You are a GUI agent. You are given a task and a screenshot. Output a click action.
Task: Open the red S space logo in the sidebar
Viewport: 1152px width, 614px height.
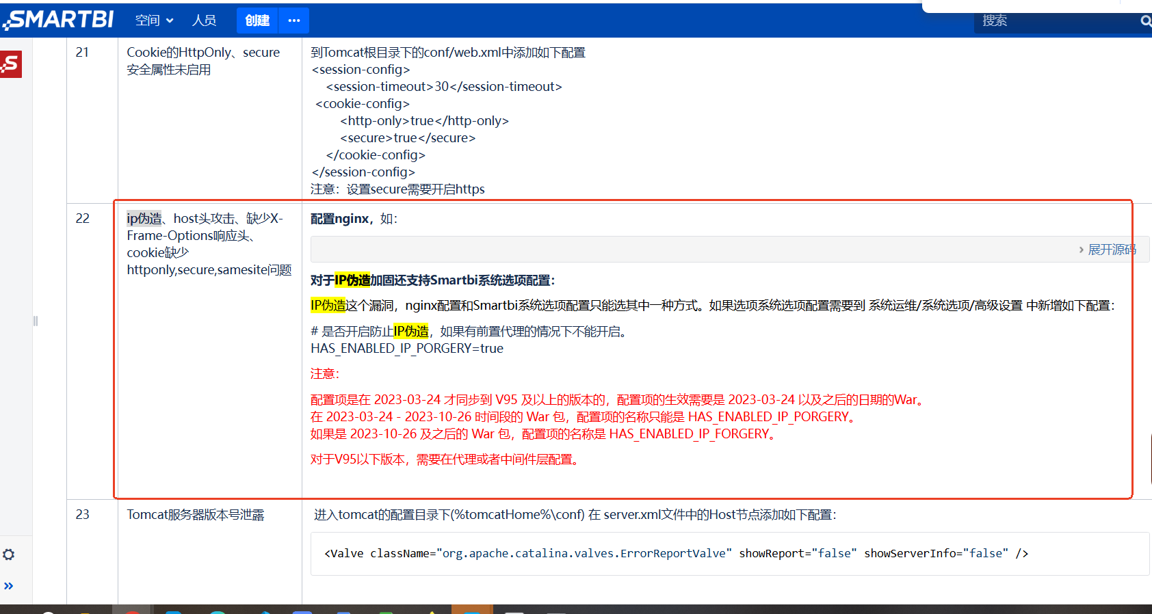pyautogui.click(x=10, y=64)
